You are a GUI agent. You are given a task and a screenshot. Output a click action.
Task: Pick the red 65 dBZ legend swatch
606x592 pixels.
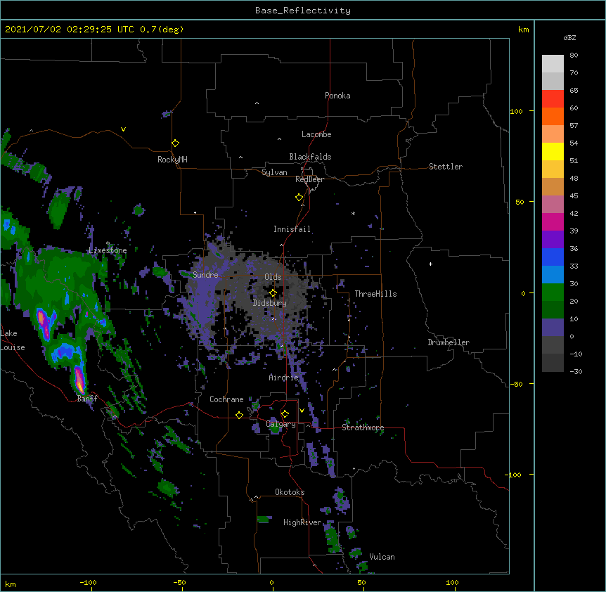click(x=553, y=99)
